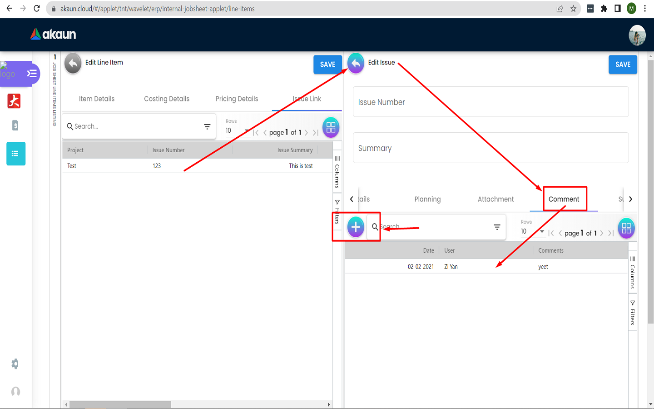
Task: Reload the browser page
Action: point(37,9)
